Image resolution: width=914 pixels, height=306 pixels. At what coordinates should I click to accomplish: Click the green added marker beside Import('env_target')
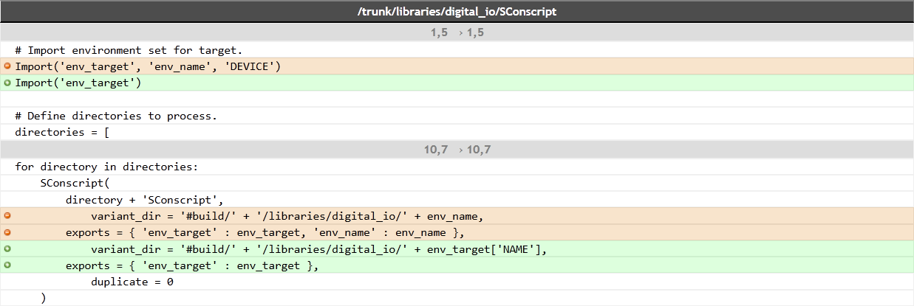click(7, 83)
